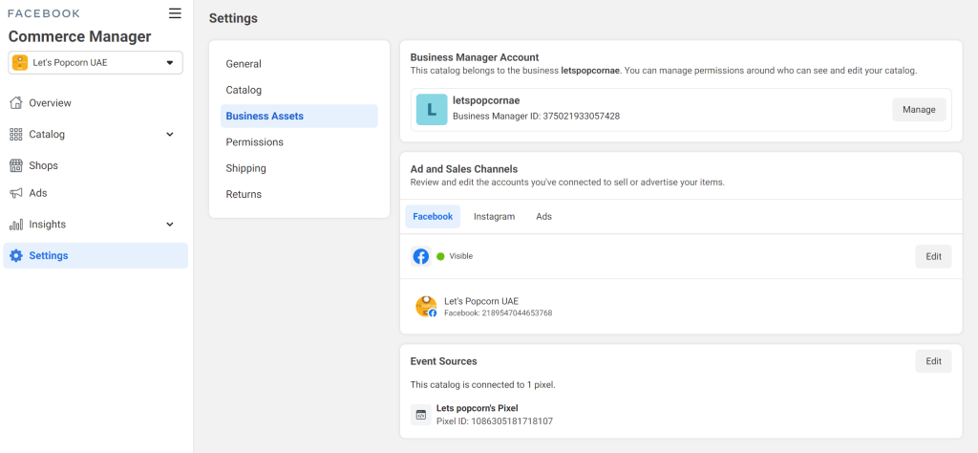The image size is (978, 453).
Task: Click the letspopcornae L avatar
Action: [432, 110]
